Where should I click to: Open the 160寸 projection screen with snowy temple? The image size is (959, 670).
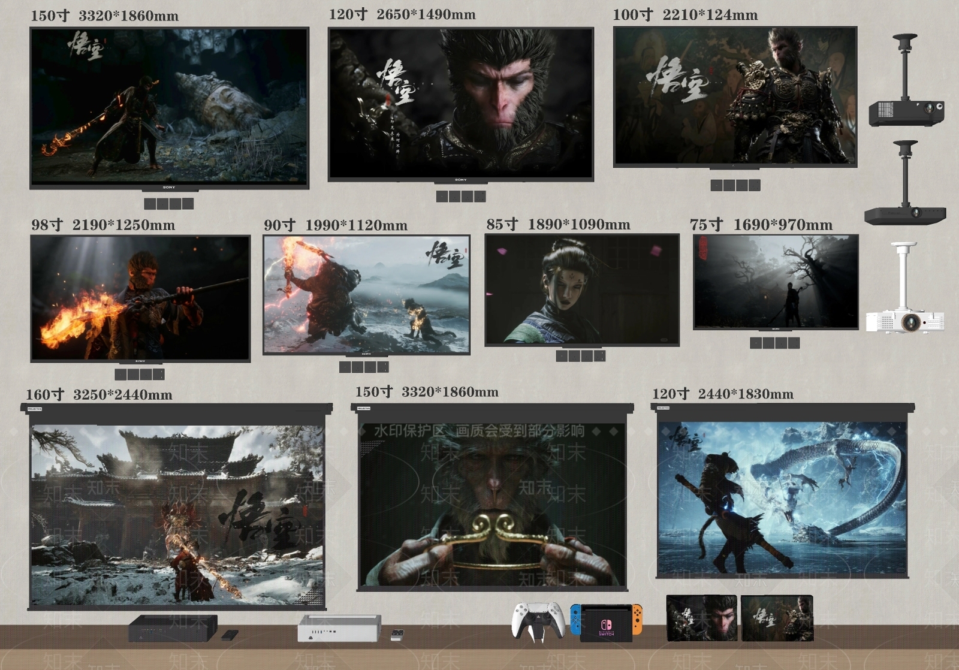[x=177, y=507]
